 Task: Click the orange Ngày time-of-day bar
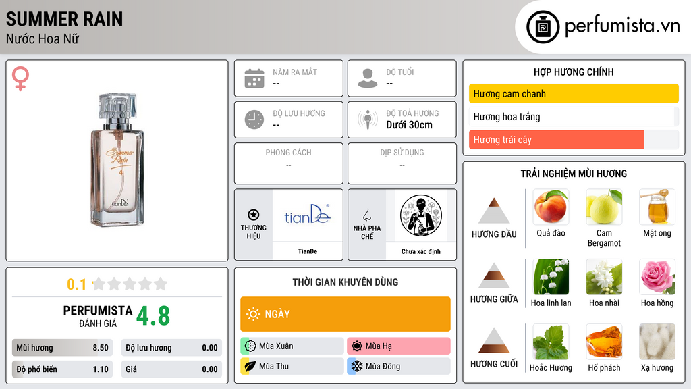coord(345,314)
